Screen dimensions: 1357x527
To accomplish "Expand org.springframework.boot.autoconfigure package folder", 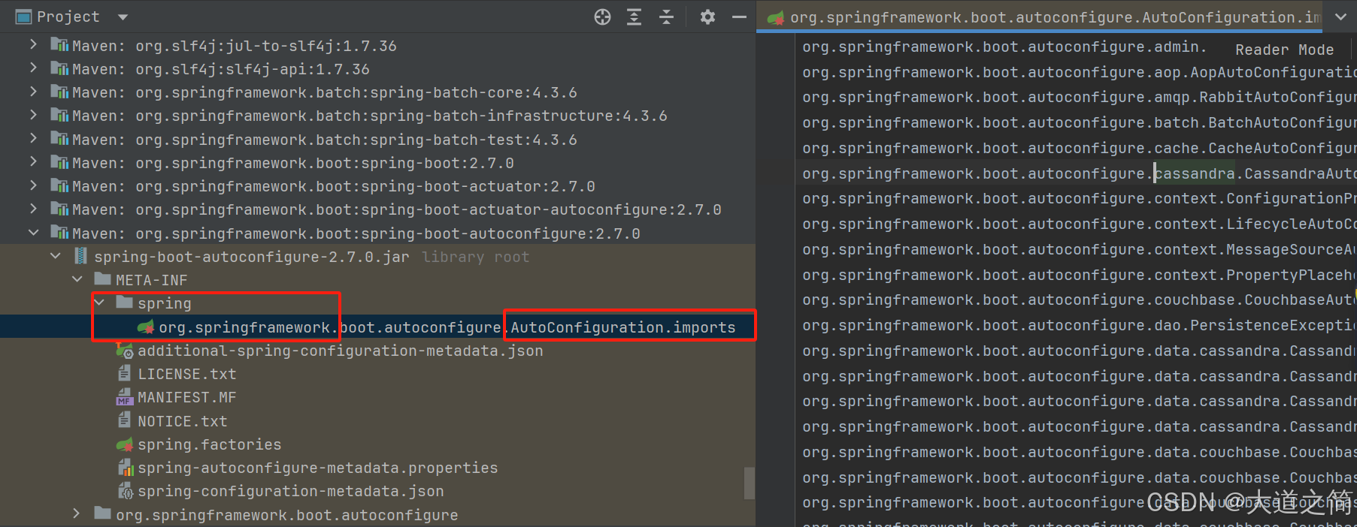I will [x=77, y=514].
